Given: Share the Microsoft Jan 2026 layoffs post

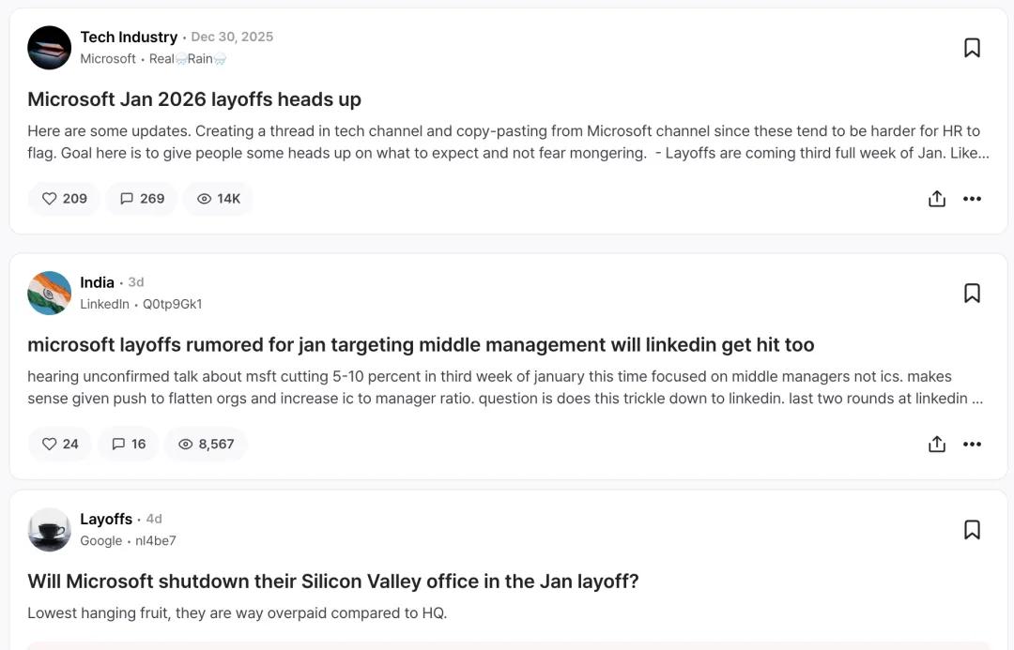Looking at the screenshot, I should coord(936,199).
